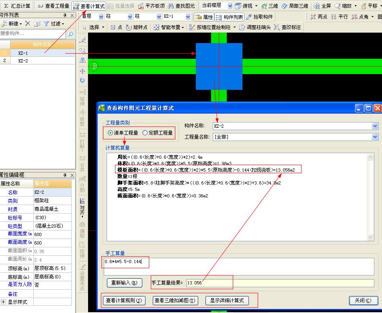Screen dimensions: 382x313
Task: Open 工程量名称 [全部] dropdown
Action: 375,137
